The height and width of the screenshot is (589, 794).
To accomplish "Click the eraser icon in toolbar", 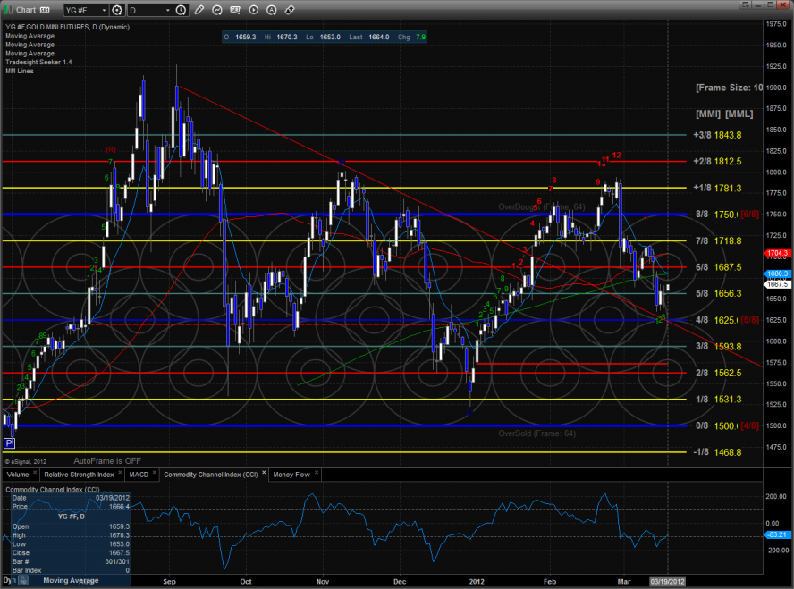I will point(290,9).
